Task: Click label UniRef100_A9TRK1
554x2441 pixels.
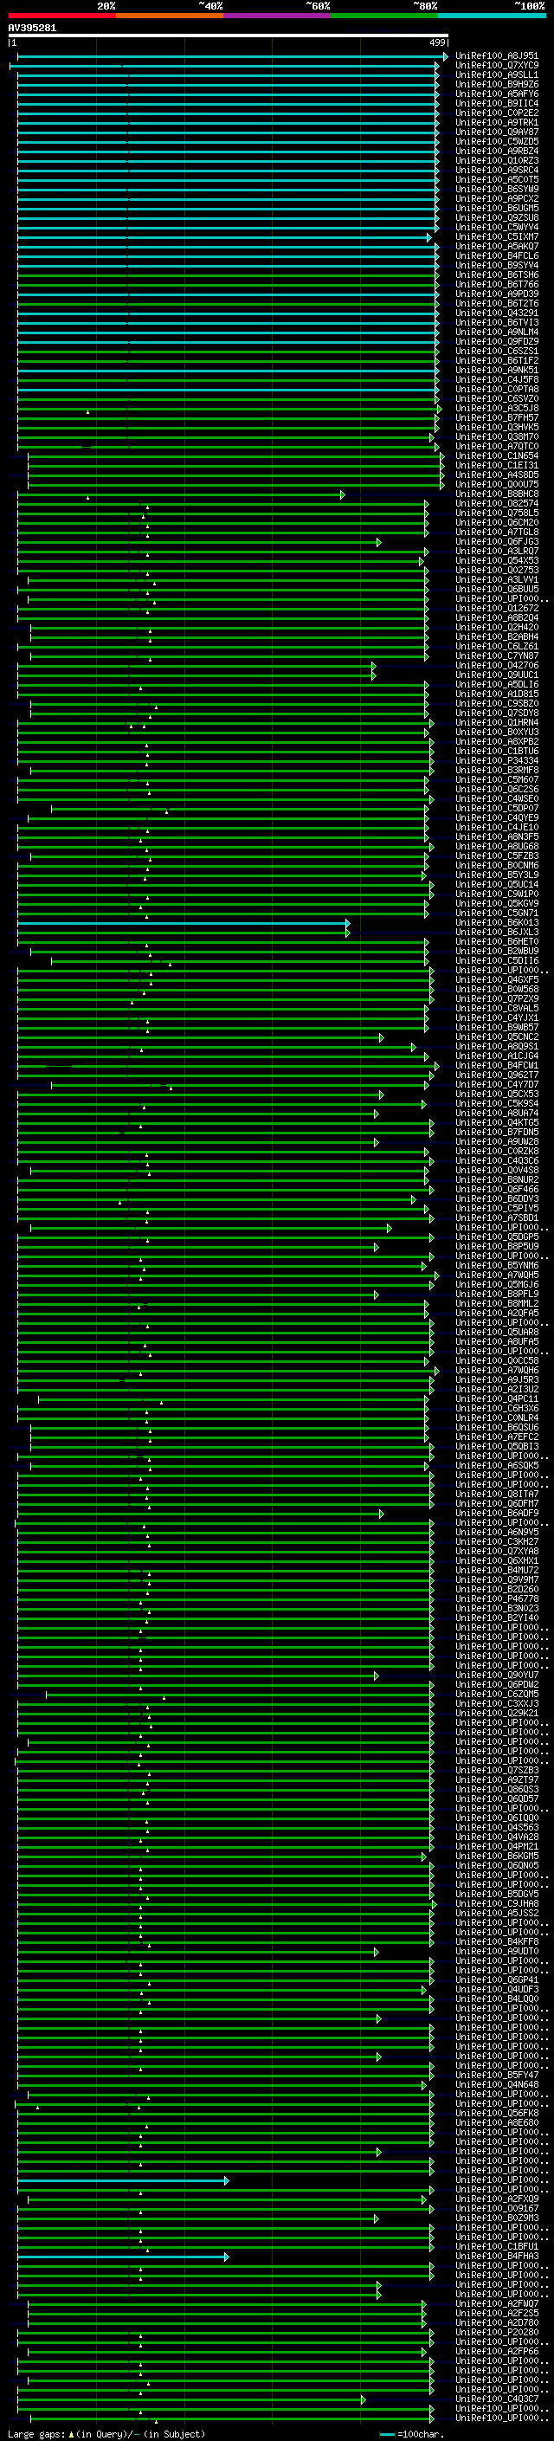Action: (497, 122)
